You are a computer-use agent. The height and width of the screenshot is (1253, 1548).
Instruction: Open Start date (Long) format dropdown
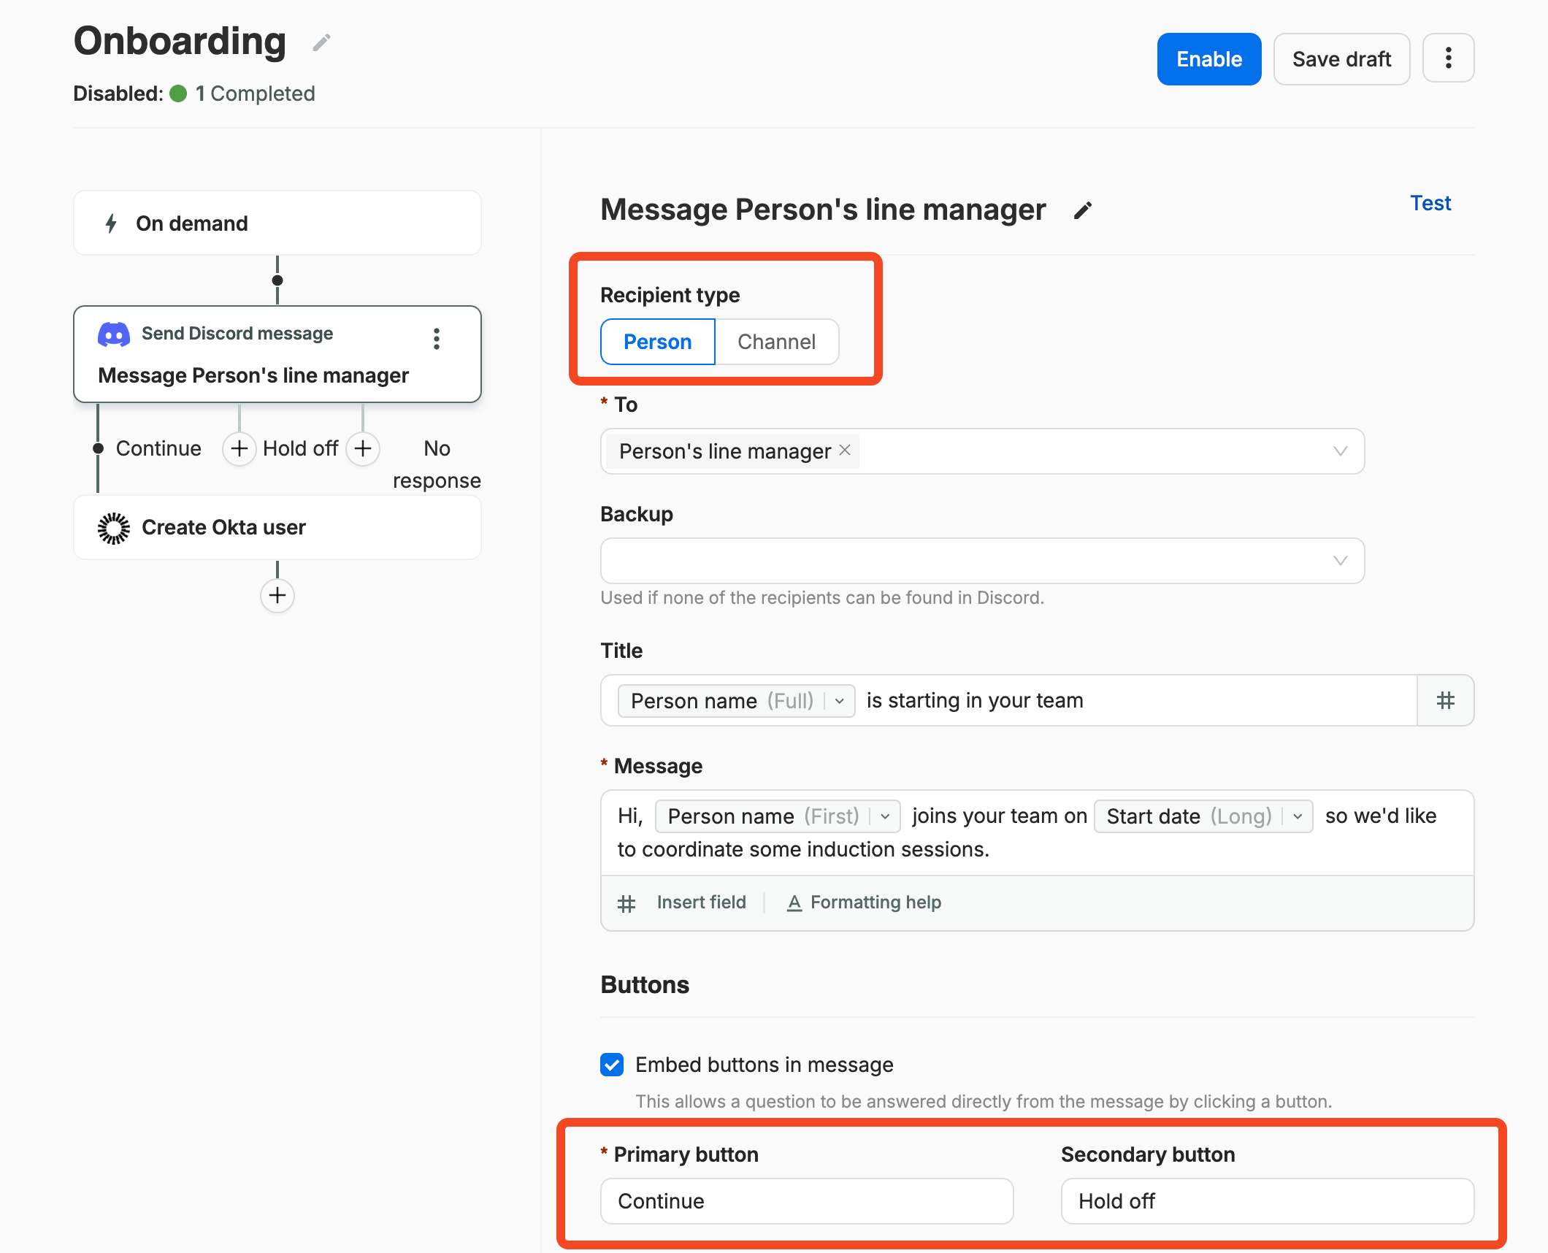(x=1298, y=816)
